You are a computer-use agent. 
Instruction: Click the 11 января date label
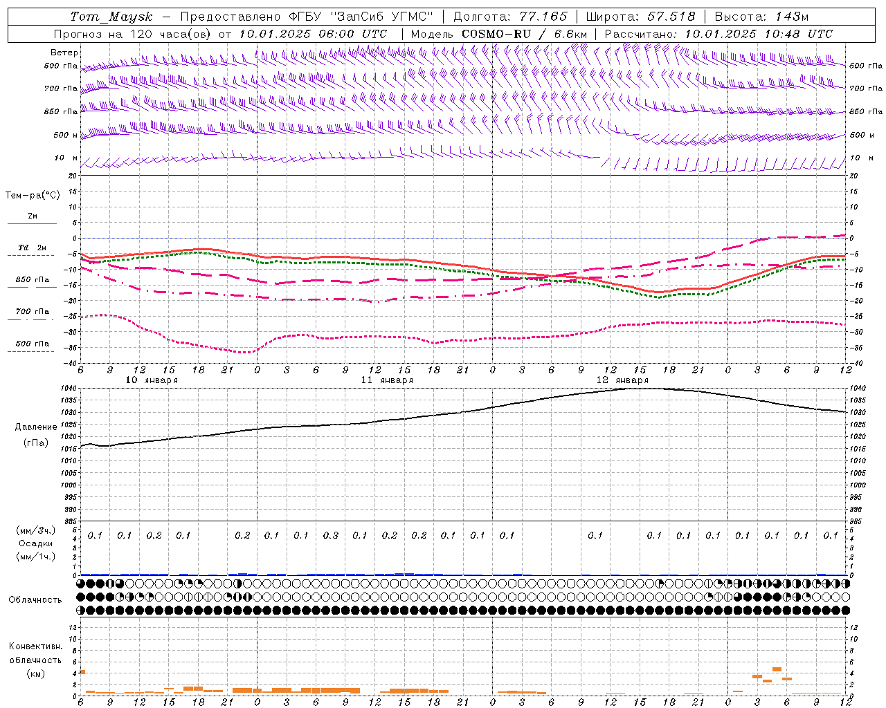pos(387,380)
